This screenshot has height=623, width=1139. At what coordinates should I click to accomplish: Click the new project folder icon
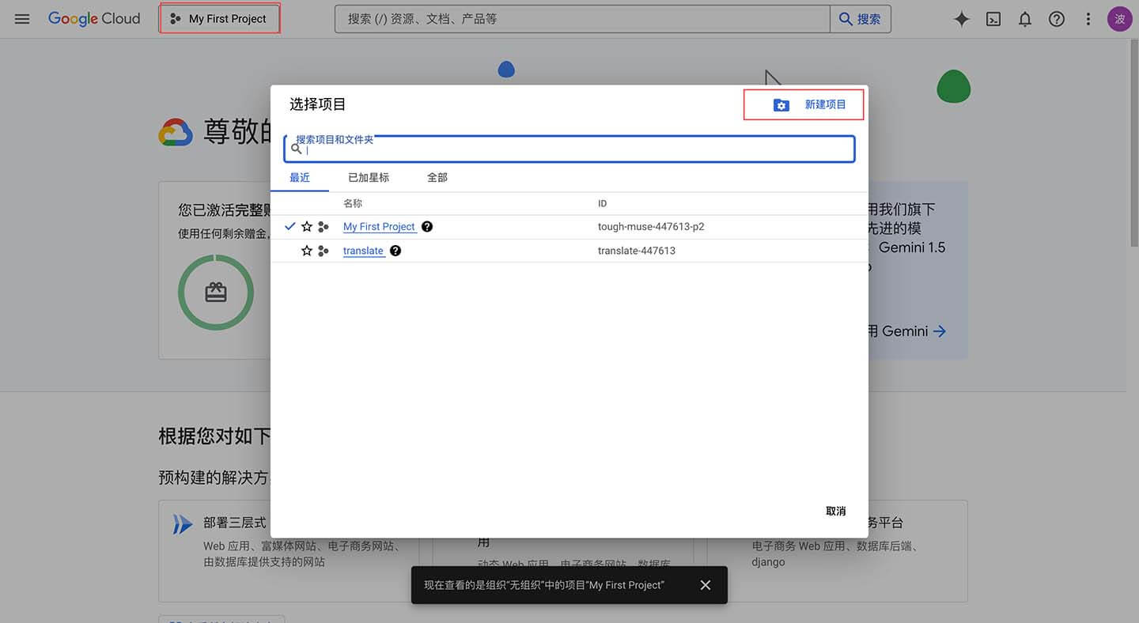point(781,105)
